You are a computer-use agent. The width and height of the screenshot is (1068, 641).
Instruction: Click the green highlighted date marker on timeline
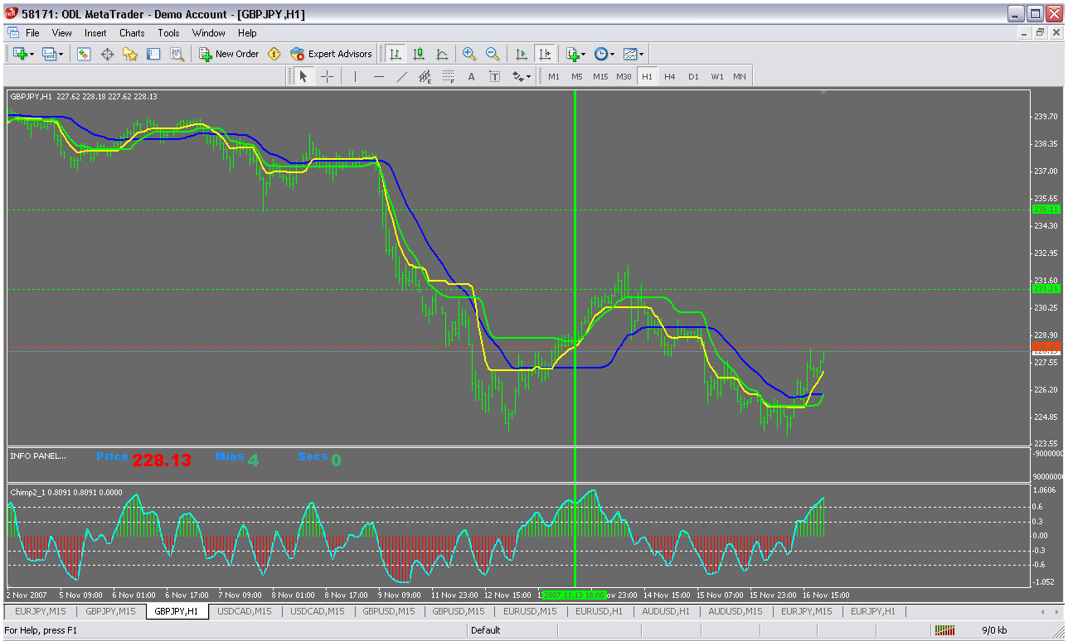[574, 595]
